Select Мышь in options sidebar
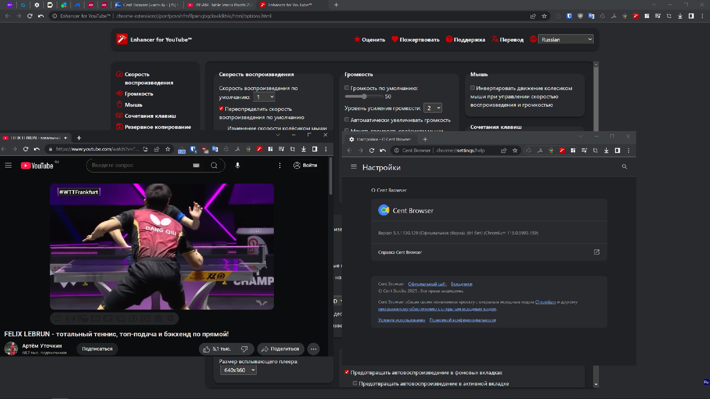The height and width of the screenshot is (399, 710). (129, 105)
